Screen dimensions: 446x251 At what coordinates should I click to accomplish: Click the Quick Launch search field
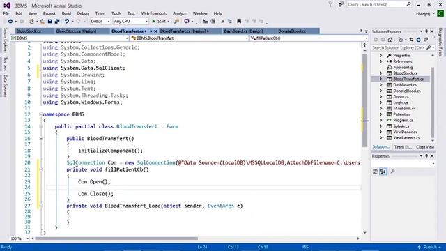[378, 5]
